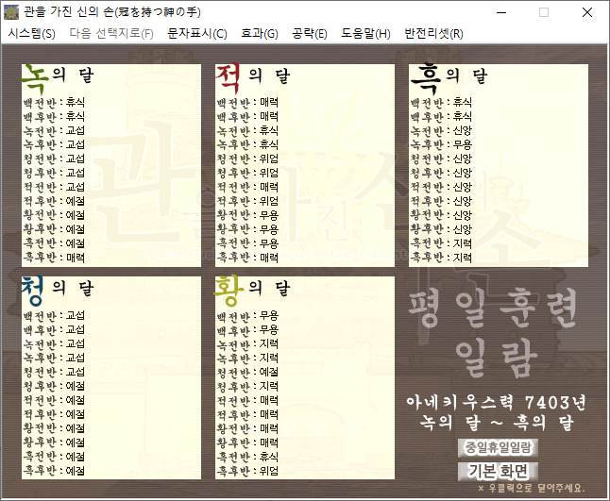
Task: Select '흑후반 : 예절' in 청의 달 panel
Action: (54, 471)
